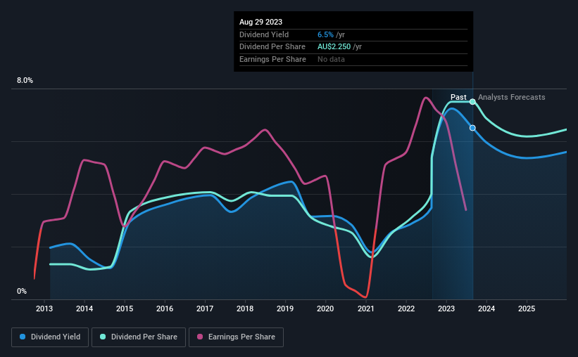This screenshot has width=578, height=357.
Task: Click the 2025 x-axis label
Action: click(x=527, y=309)
